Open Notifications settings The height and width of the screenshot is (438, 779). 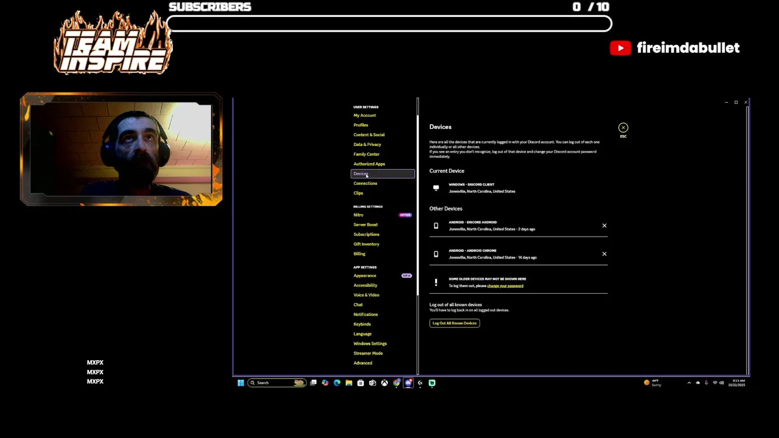365,315
